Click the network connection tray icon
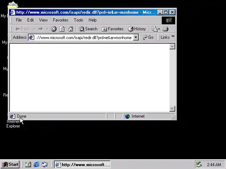This screenshot has width=226, height=169. click(x=199, y=164)
